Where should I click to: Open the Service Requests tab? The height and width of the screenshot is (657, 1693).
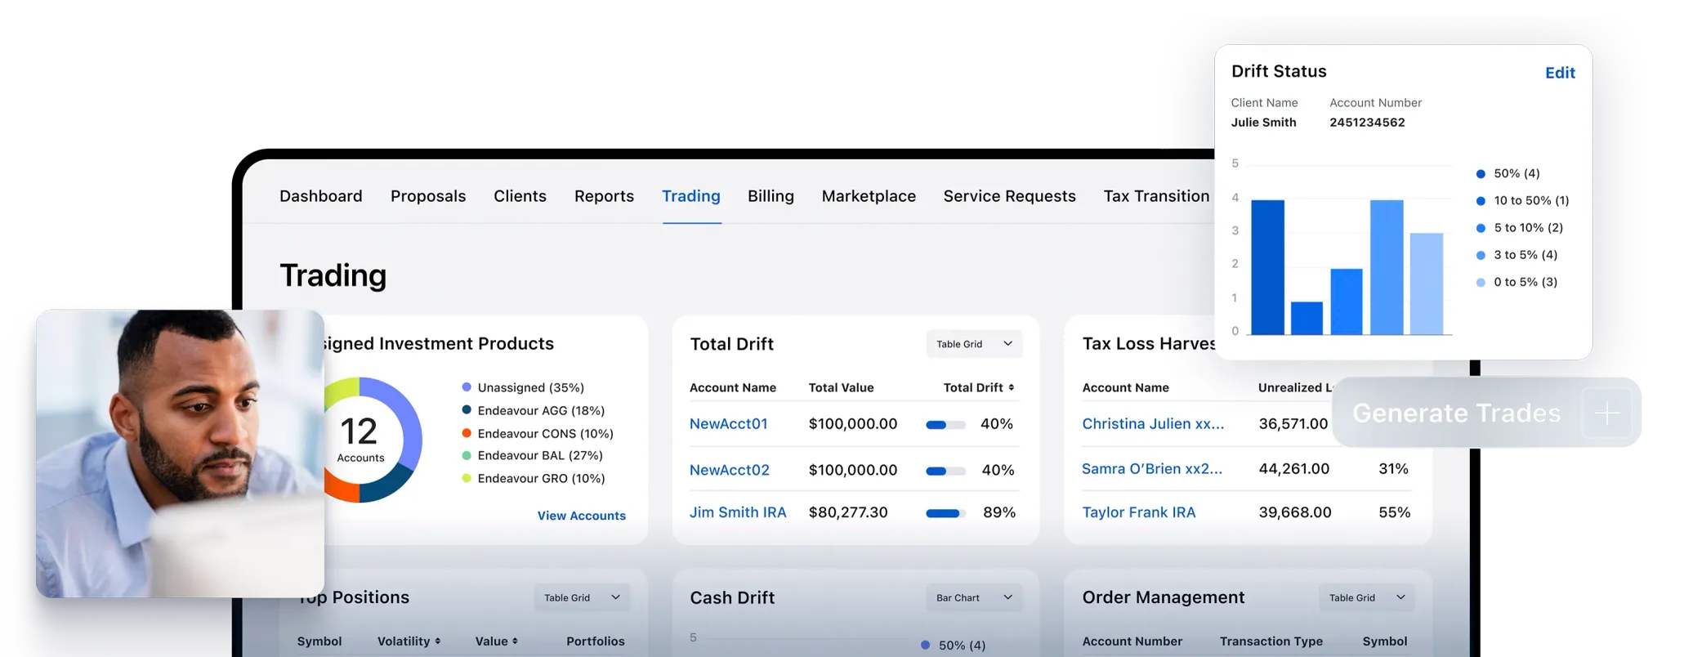point(1009,196)
